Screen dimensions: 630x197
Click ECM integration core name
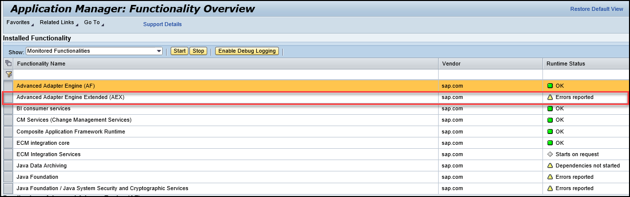click(x=43, y=143)
